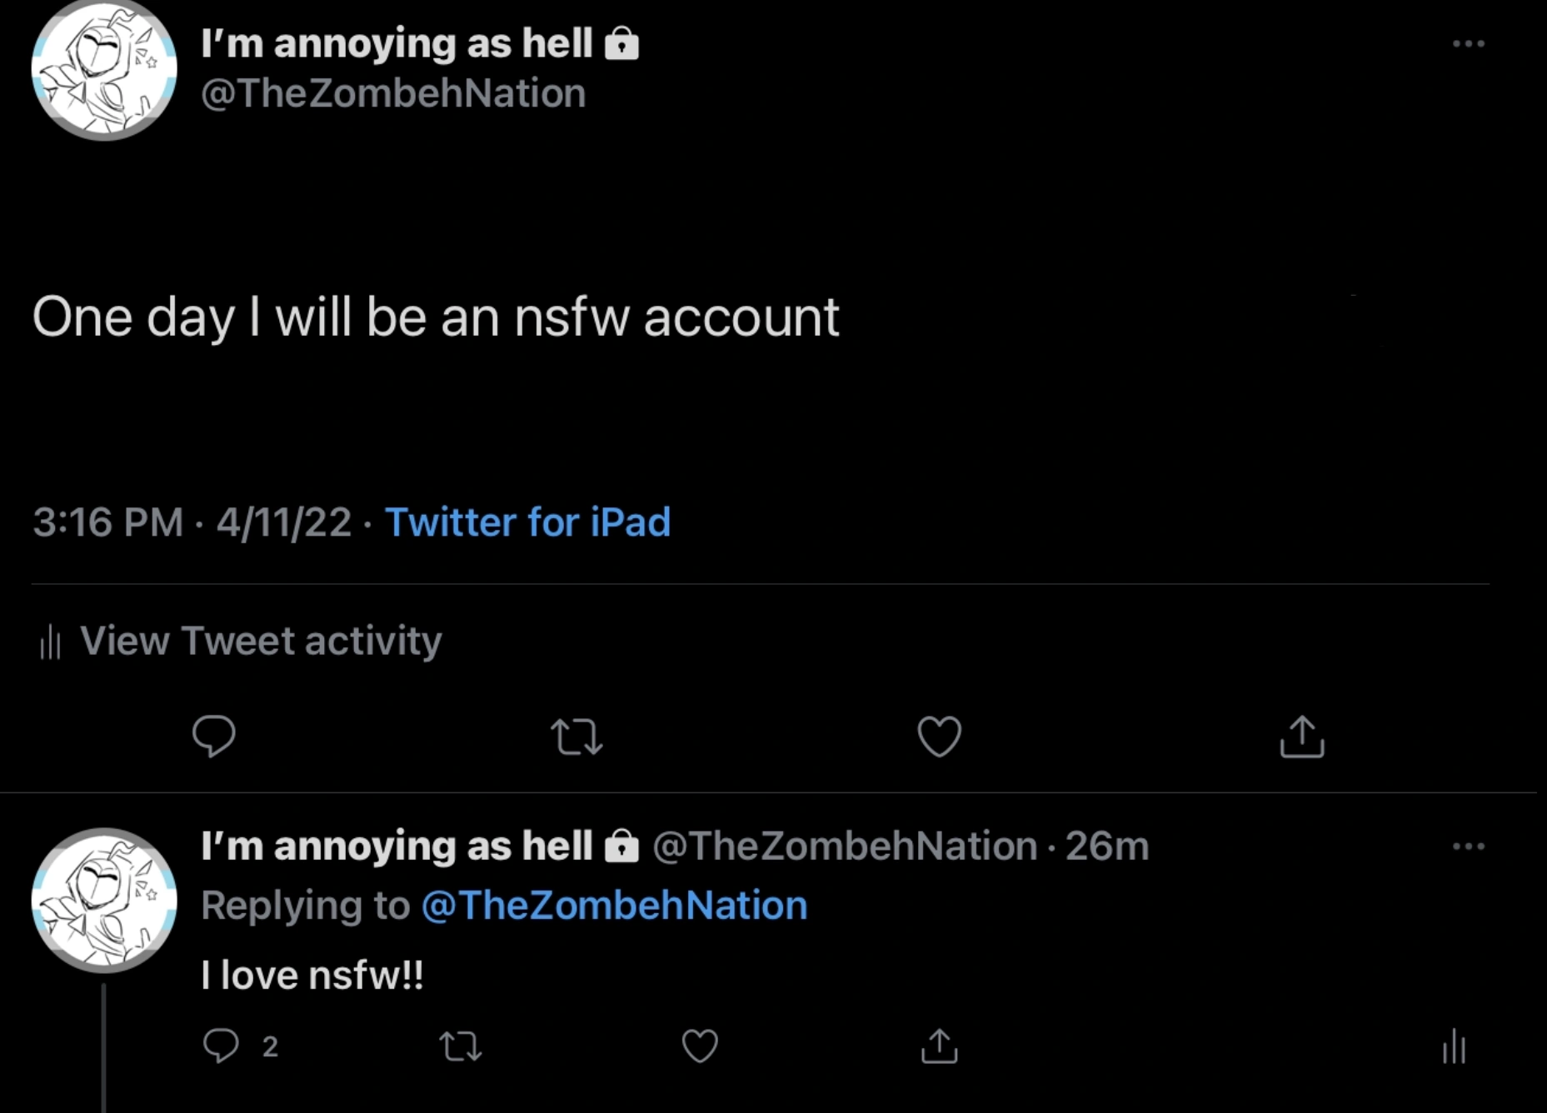The height and width of the screenshot is (1113, 1547).
Task: Open more options menu on reply tweet
Action: [1468, 846]
